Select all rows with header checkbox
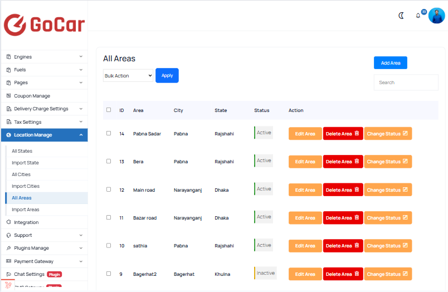This screenshot has height=292, width=448. coord(109,110)
